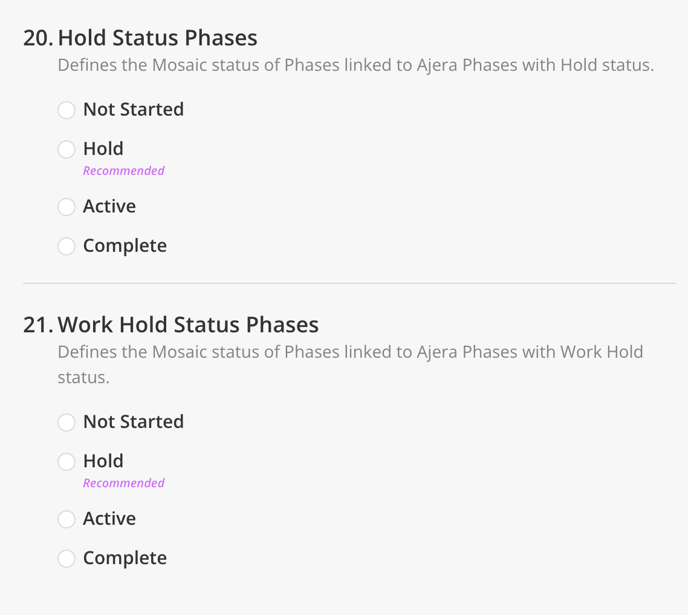
Task: Click the Not Started label in section 21
Action: pyautogui.click(x=134, y=422)
